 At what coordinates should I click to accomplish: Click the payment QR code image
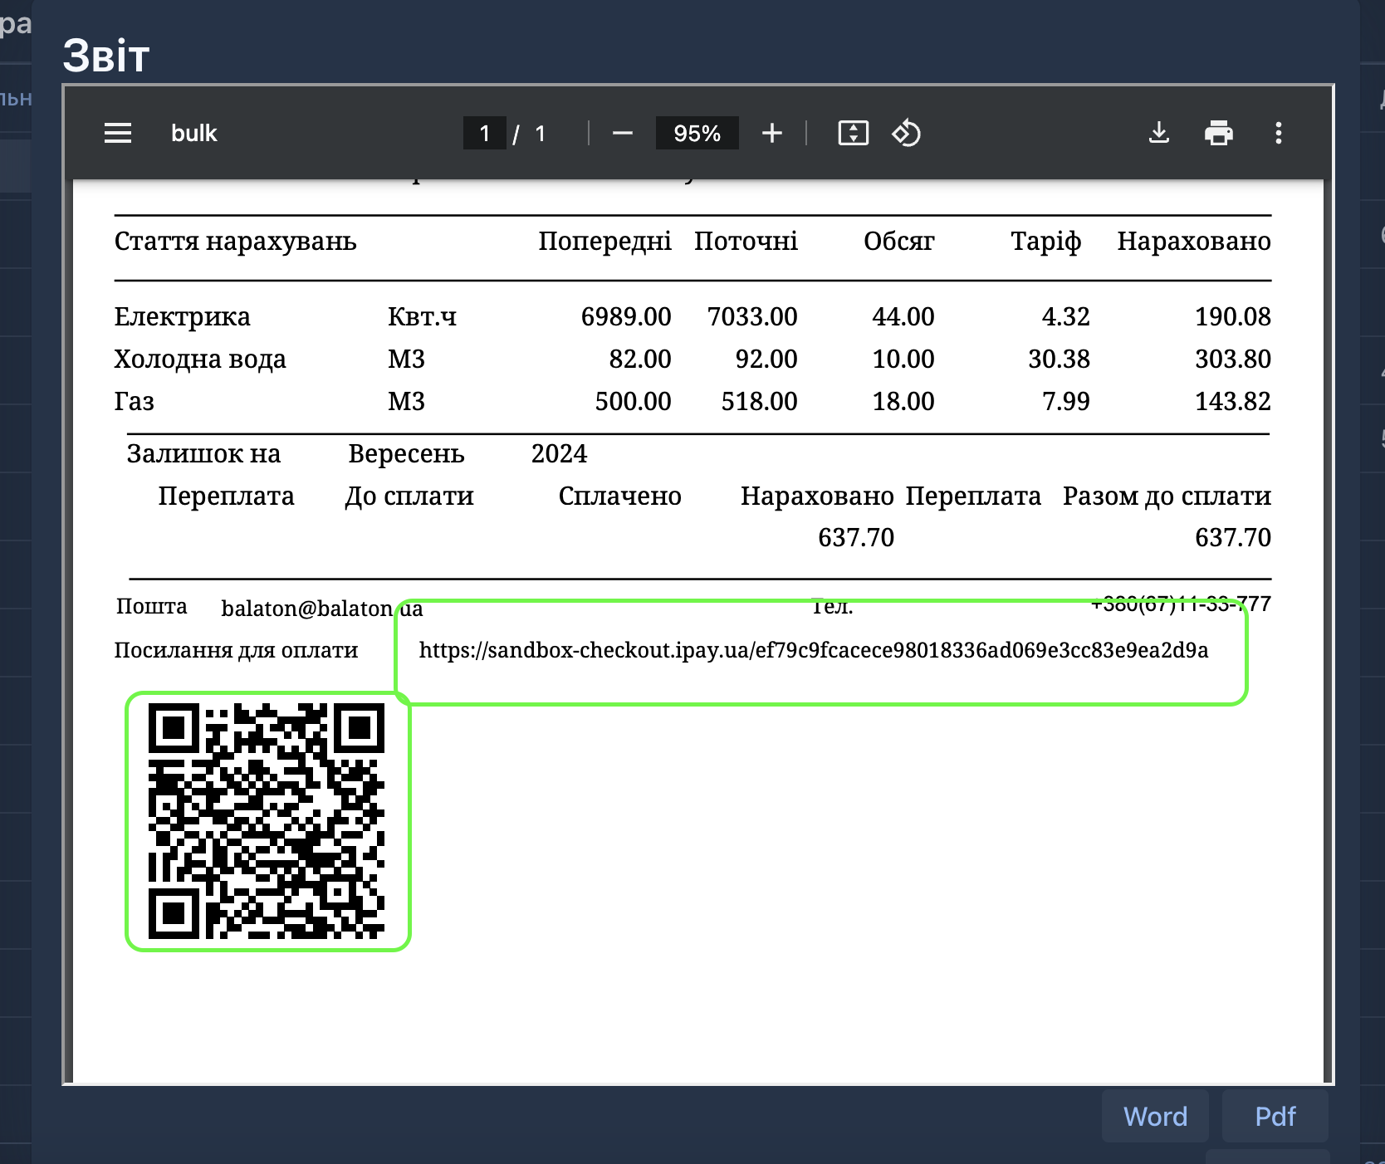coord(267,821)
